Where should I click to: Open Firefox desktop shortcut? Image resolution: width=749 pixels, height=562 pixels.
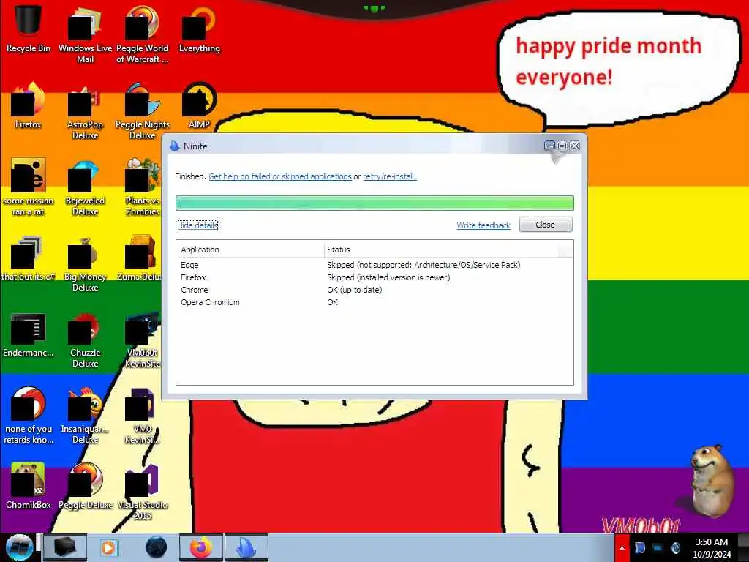[x=29, y=105]
